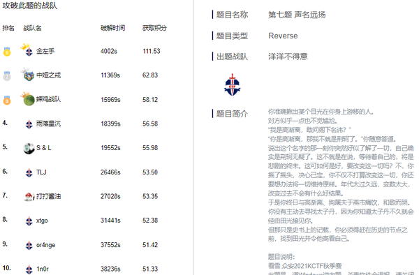Click the 获取积分 column header
This screenshot has height=275, width=419.
click(154, 28)
